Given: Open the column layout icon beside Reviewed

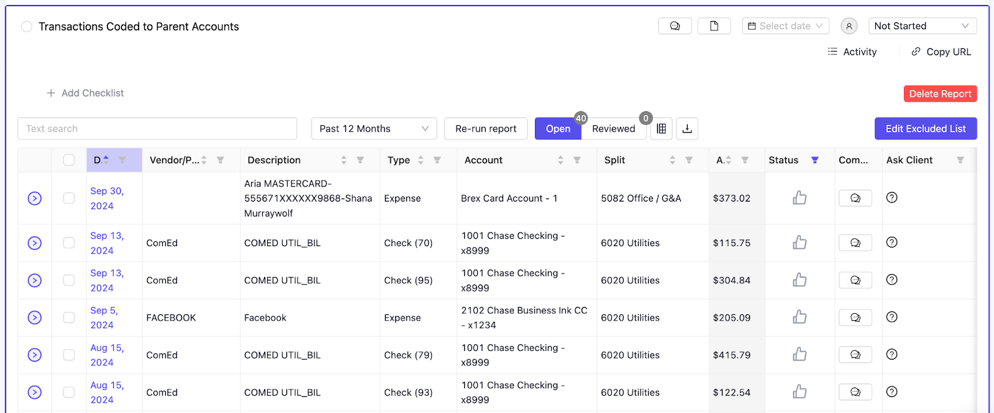Looking at the screenshot, I should [661, 128].
